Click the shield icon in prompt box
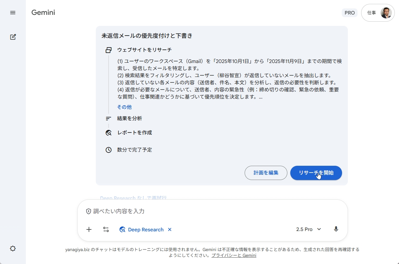The image size is (399, 264). click(x=89, y=211)
